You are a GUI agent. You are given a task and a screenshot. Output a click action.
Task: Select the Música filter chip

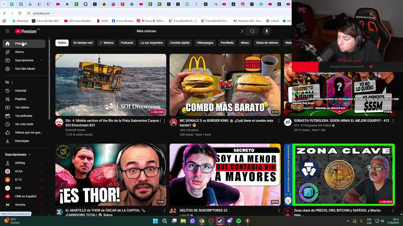pyautogui.click(x=106, y=43)
